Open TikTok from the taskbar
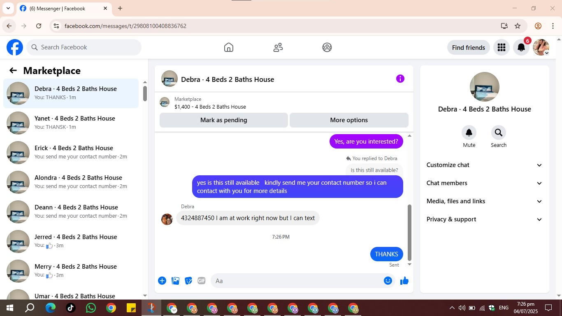The width and height of the screenshot is (562, 316). 71,308
